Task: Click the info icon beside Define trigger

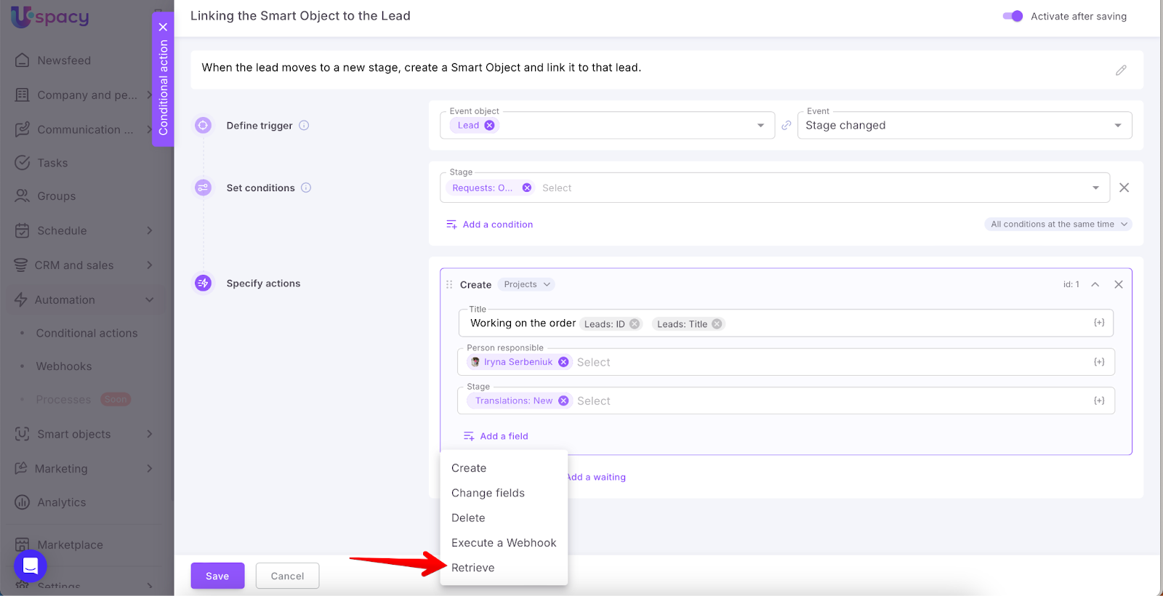Action: [x=304, y=125]
